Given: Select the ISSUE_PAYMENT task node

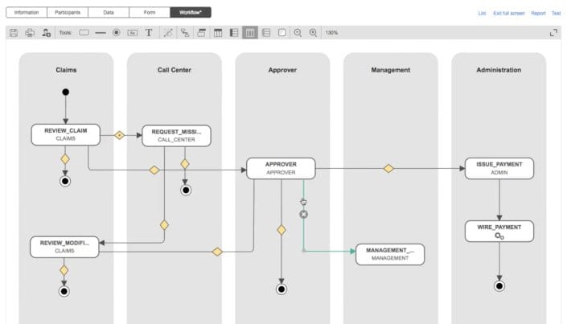Looking at the screenshot, I should click(499, 168).
